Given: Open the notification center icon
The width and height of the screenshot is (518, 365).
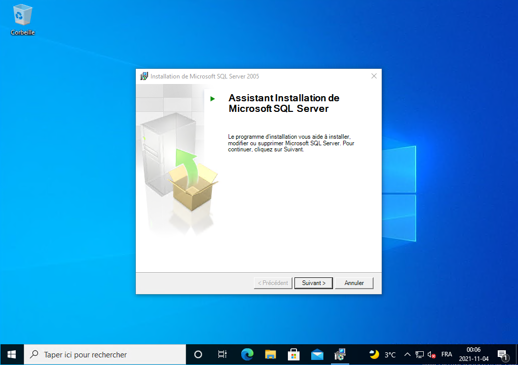Looking at the screenshot, I should (x=502, y=354).
